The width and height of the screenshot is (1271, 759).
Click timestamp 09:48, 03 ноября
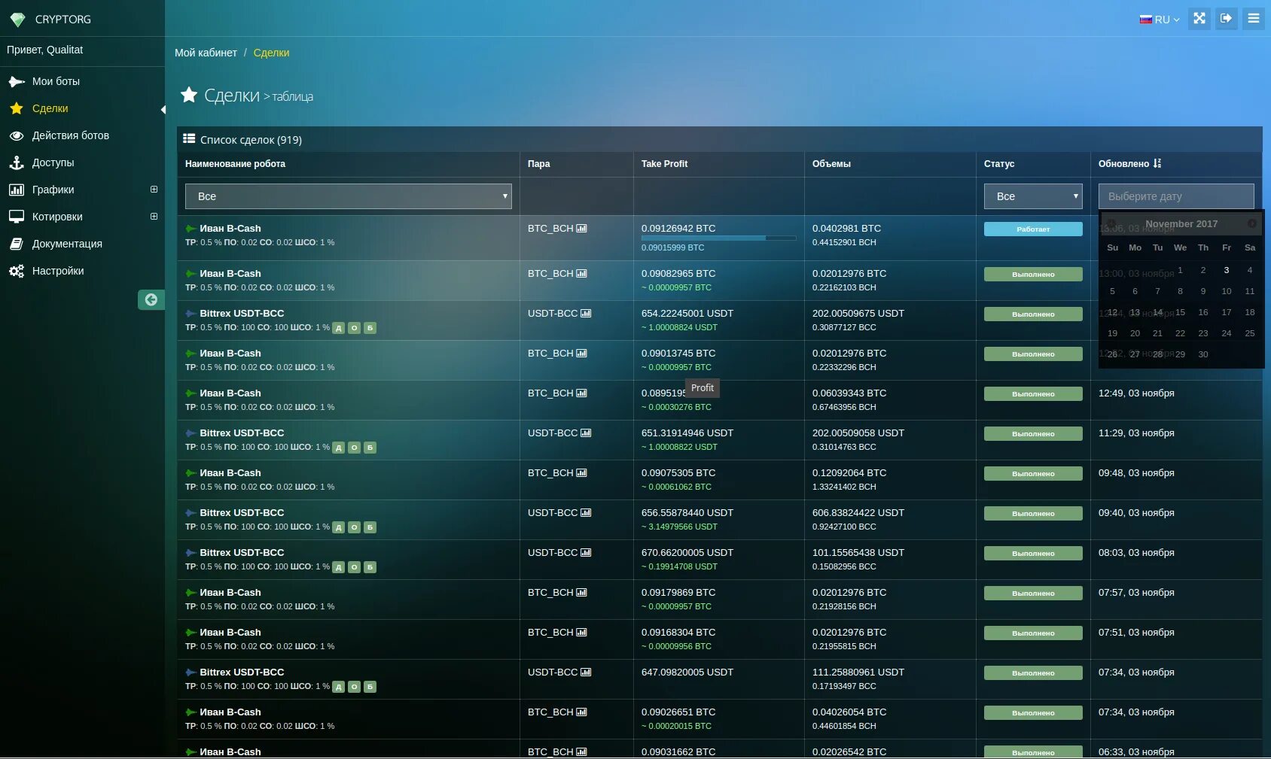[x=1136, y=473]
